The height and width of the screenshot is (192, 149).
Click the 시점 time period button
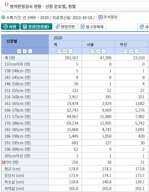pos(10,27)
